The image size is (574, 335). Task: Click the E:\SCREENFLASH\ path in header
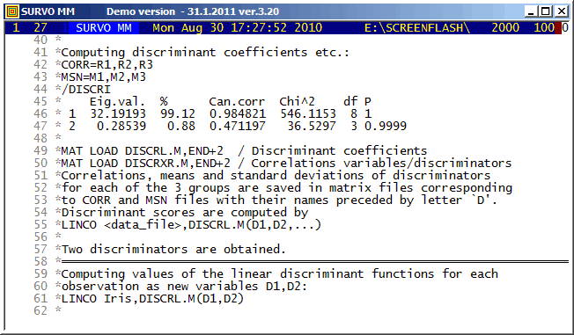coord(417,28)
